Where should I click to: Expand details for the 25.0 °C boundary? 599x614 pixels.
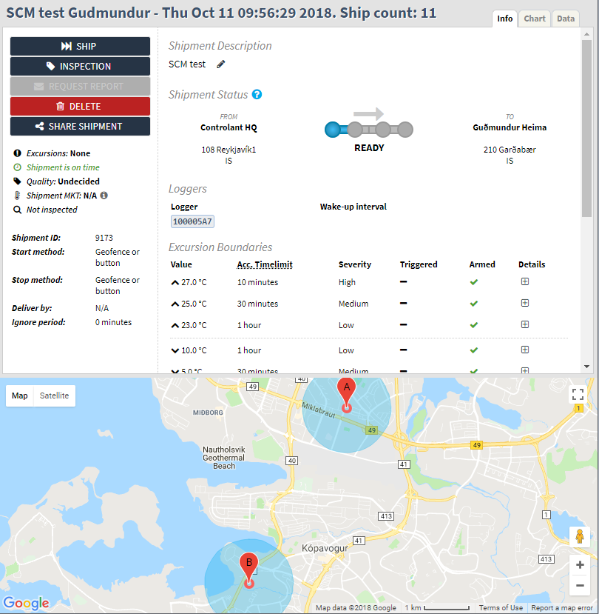pos(525,303)
